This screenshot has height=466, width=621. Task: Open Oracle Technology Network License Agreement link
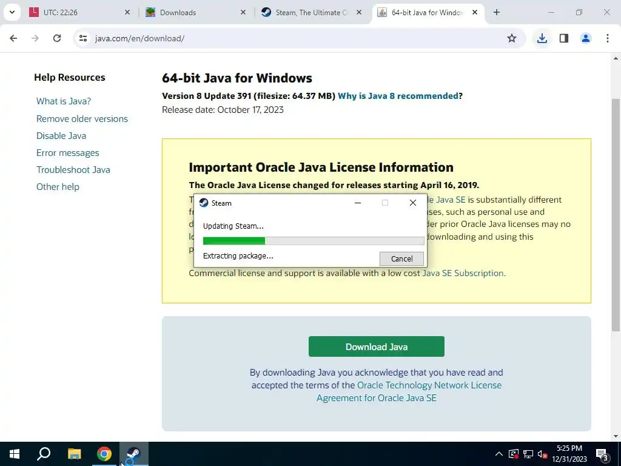409,391
